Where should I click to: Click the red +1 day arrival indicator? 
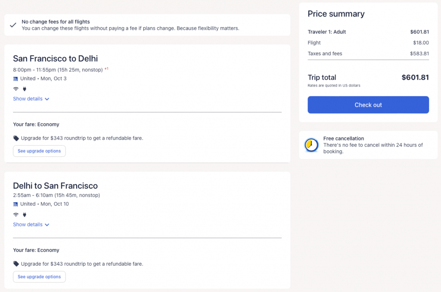coord(106,68)
